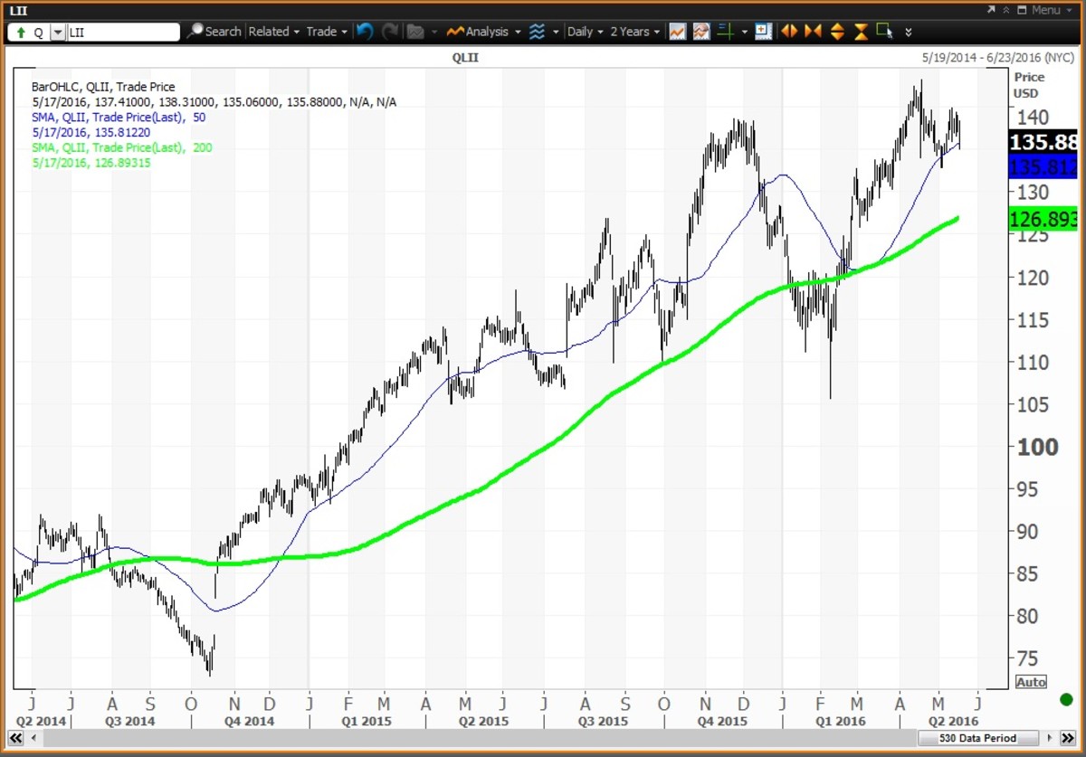The height and width of the screenshot is (757, 1086).
Task: Click the vertical expand orange arrows icon
Action: (x=837, y=32)
